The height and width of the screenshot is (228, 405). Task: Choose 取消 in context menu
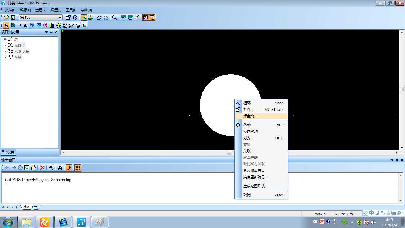261,195
